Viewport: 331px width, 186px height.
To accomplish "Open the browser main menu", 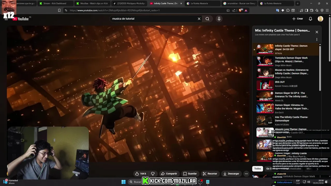I will pyautogui.click(x=327, y=10).
